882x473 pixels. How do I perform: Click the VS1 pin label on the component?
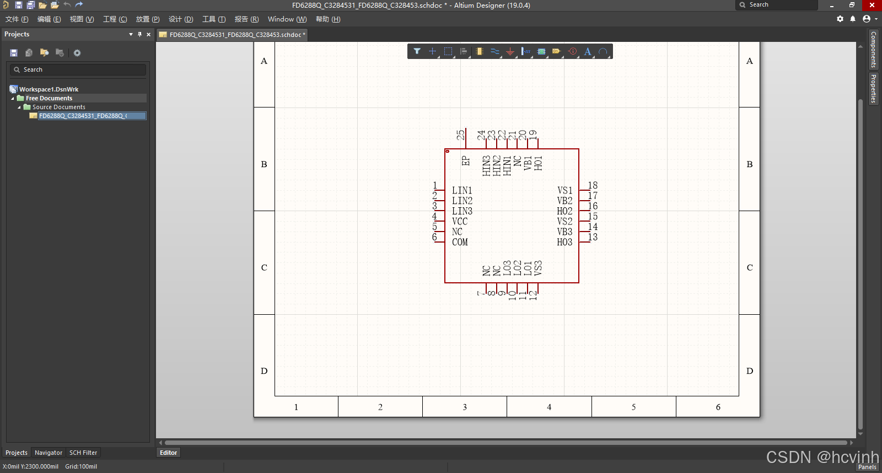(x=564, y=191)
